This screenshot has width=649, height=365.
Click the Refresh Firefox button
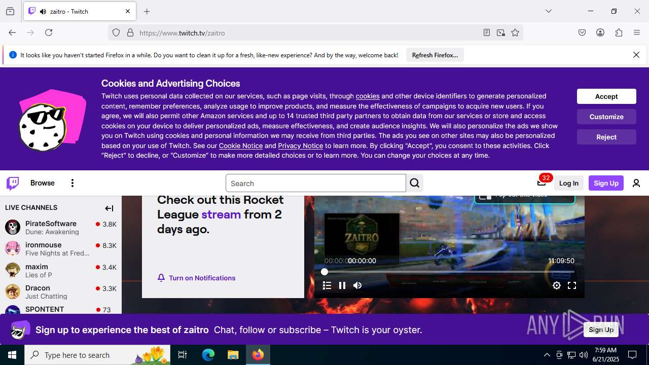(435, 55)
